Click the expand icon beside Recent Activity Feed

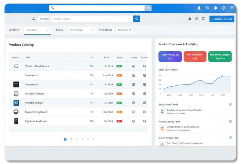pos(230,121)
